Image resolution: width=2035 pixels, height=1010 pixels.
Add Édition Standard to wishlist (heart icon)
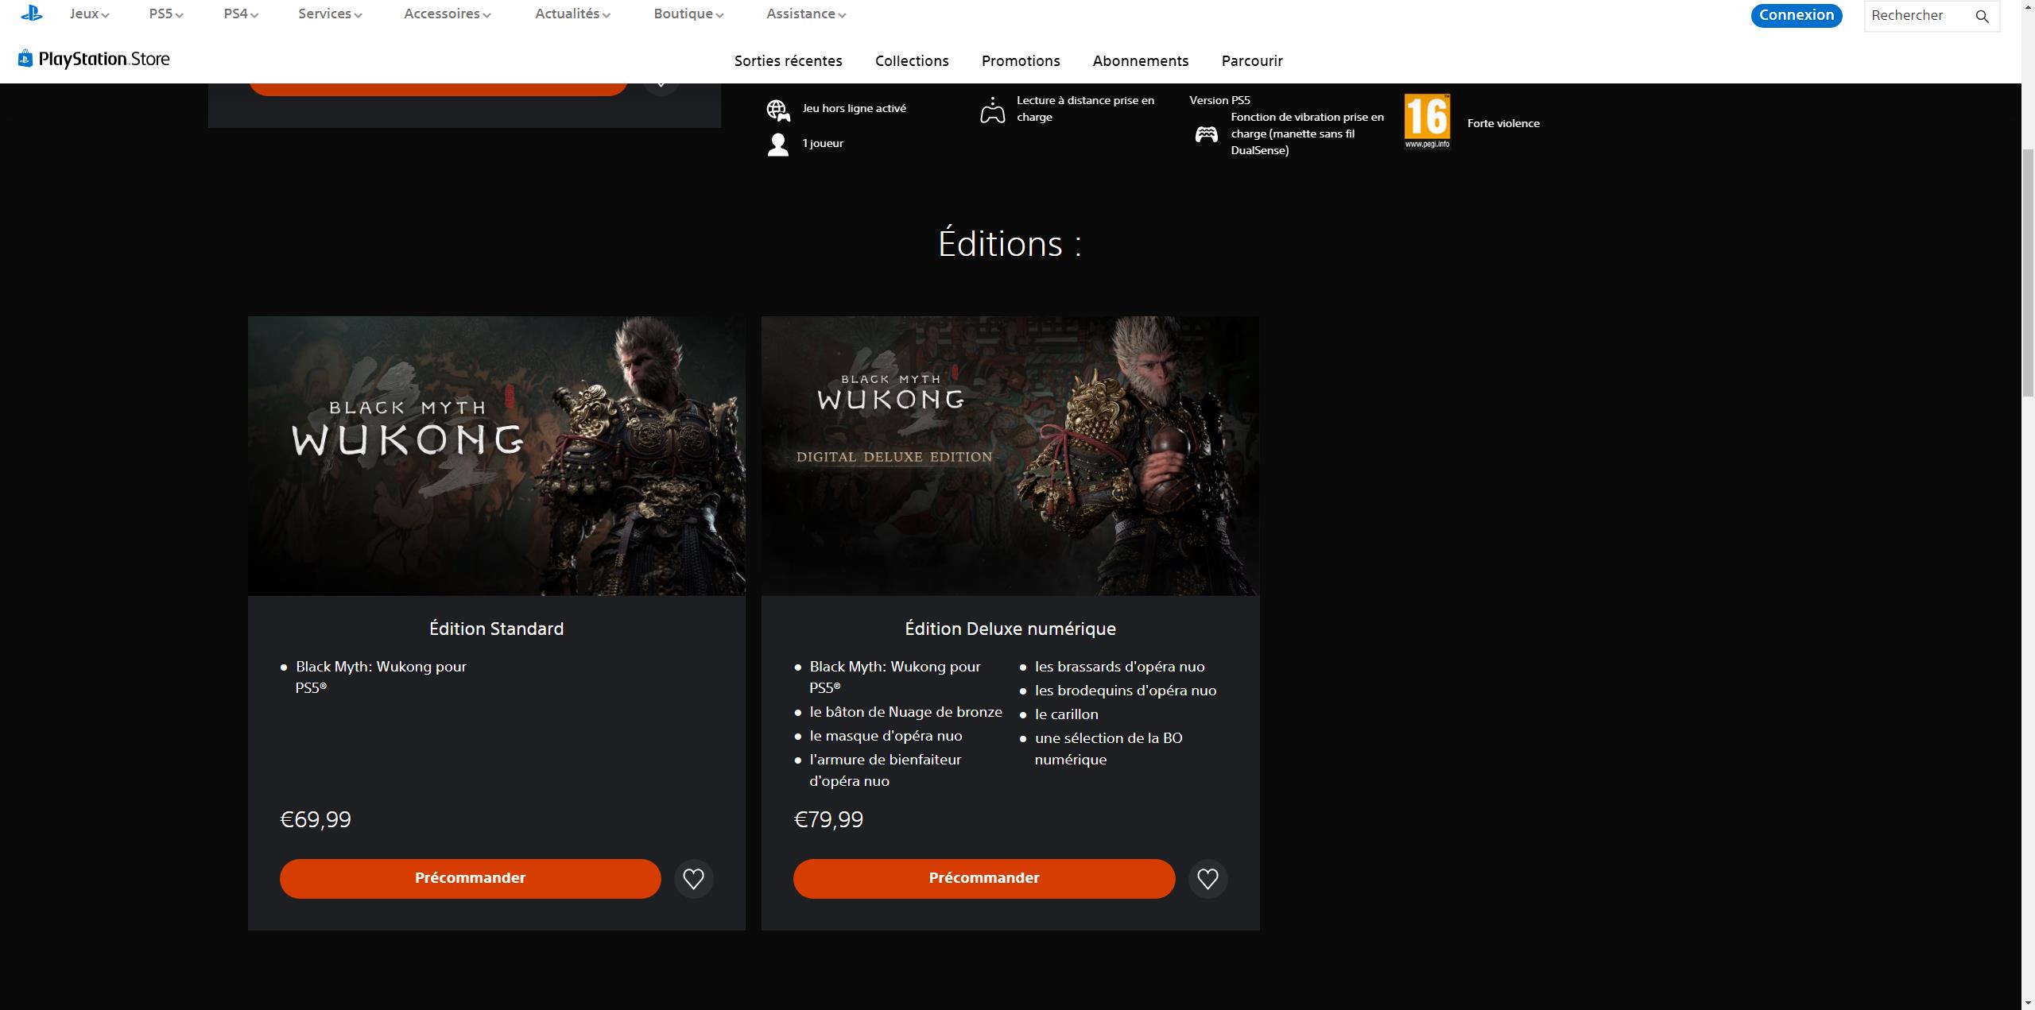(x=693, y=878)
